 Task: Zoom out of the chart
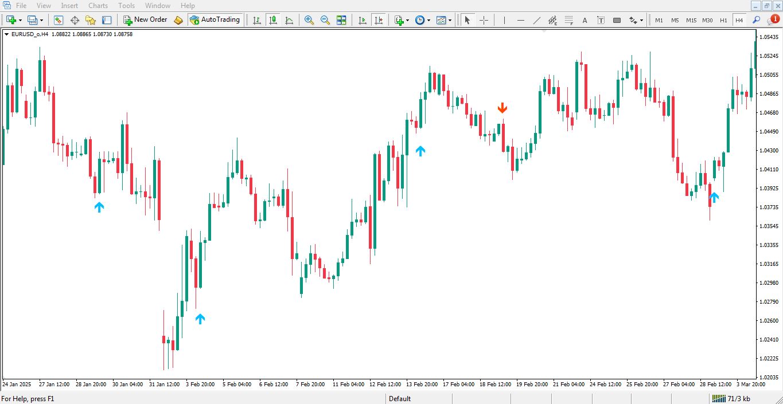pos(325,20)
